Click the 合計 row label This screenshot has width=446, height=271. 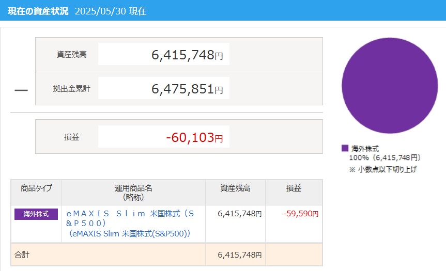(x=22, y=255)
